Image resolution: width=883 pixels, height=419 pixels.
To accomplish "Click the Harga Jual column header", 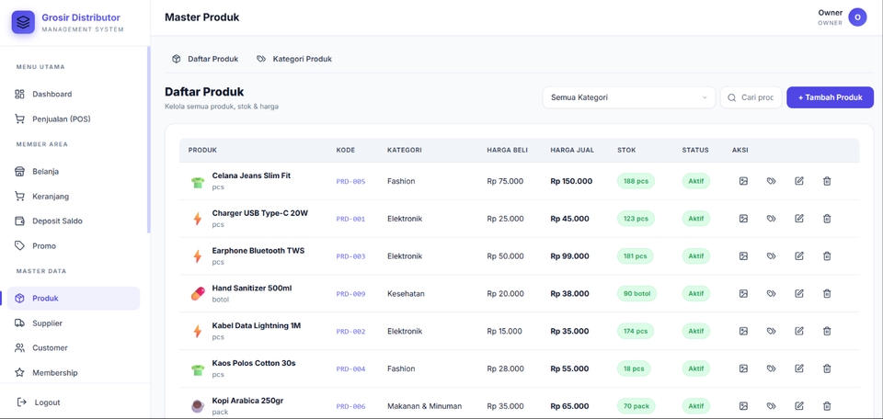I will click(x=572, y=150).
